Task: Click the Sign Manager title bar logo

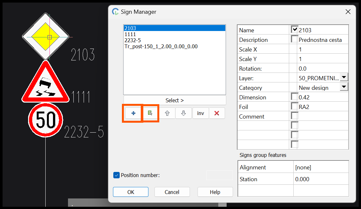Action: (x=115, y=12)
